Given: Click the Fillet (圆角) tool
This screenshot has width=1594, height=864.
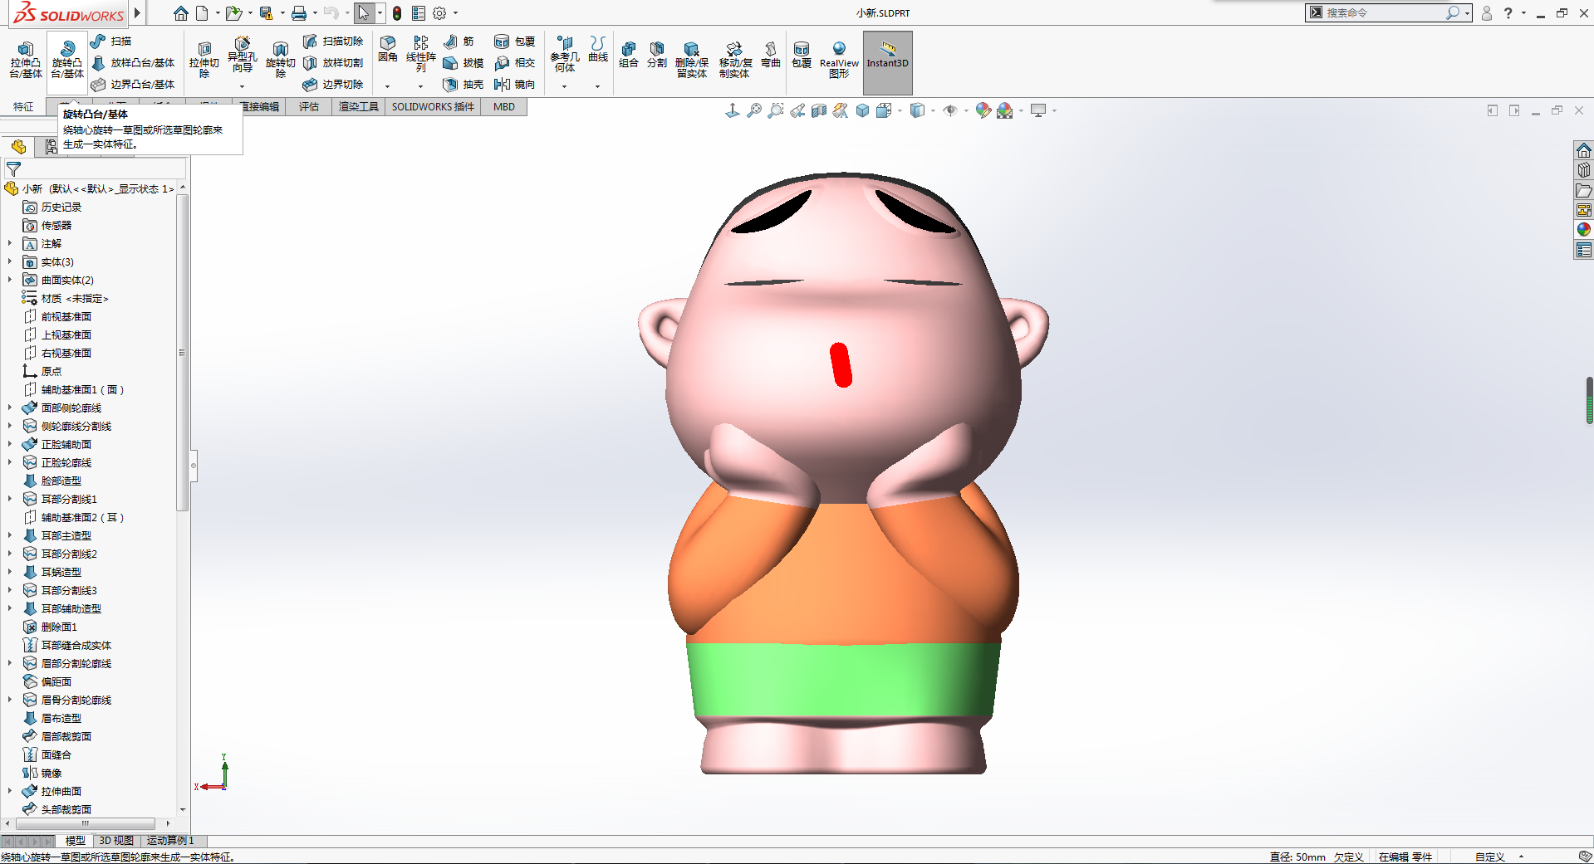Looking at the screenshot, I should click(x=388, y=49).
